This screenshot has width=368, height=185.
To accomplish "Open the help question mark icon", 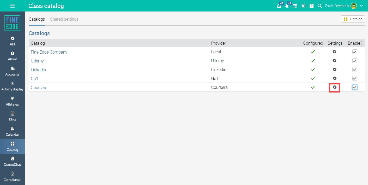I will click(311, 6).
